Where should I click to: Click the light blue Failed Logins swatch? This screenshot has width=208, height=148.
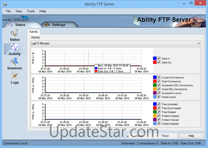tap(155, 97)
